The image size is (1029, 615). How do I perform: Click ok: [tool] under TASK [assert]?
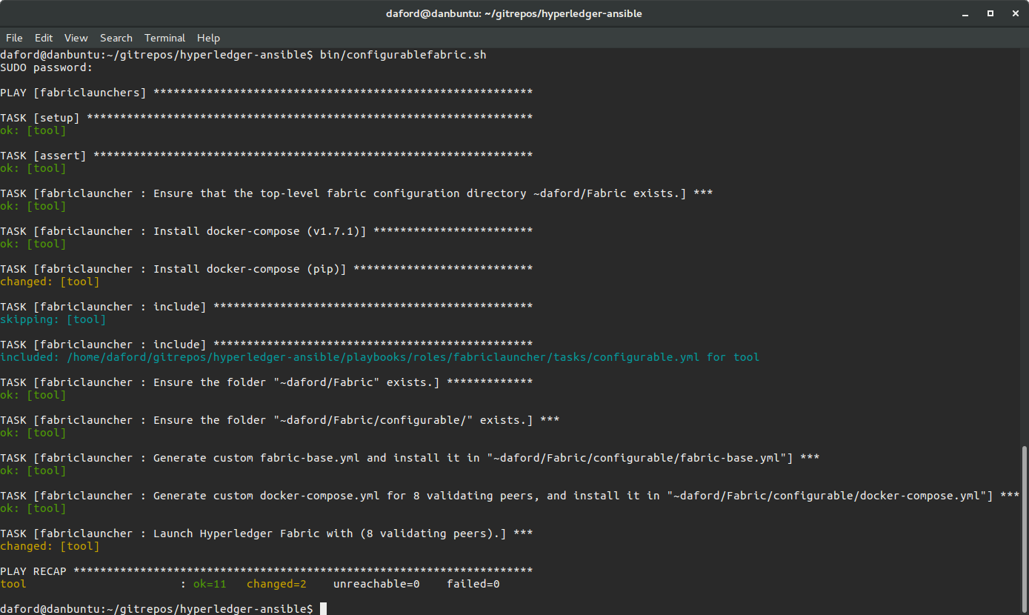pyautogui.click(x=33, y=168)
